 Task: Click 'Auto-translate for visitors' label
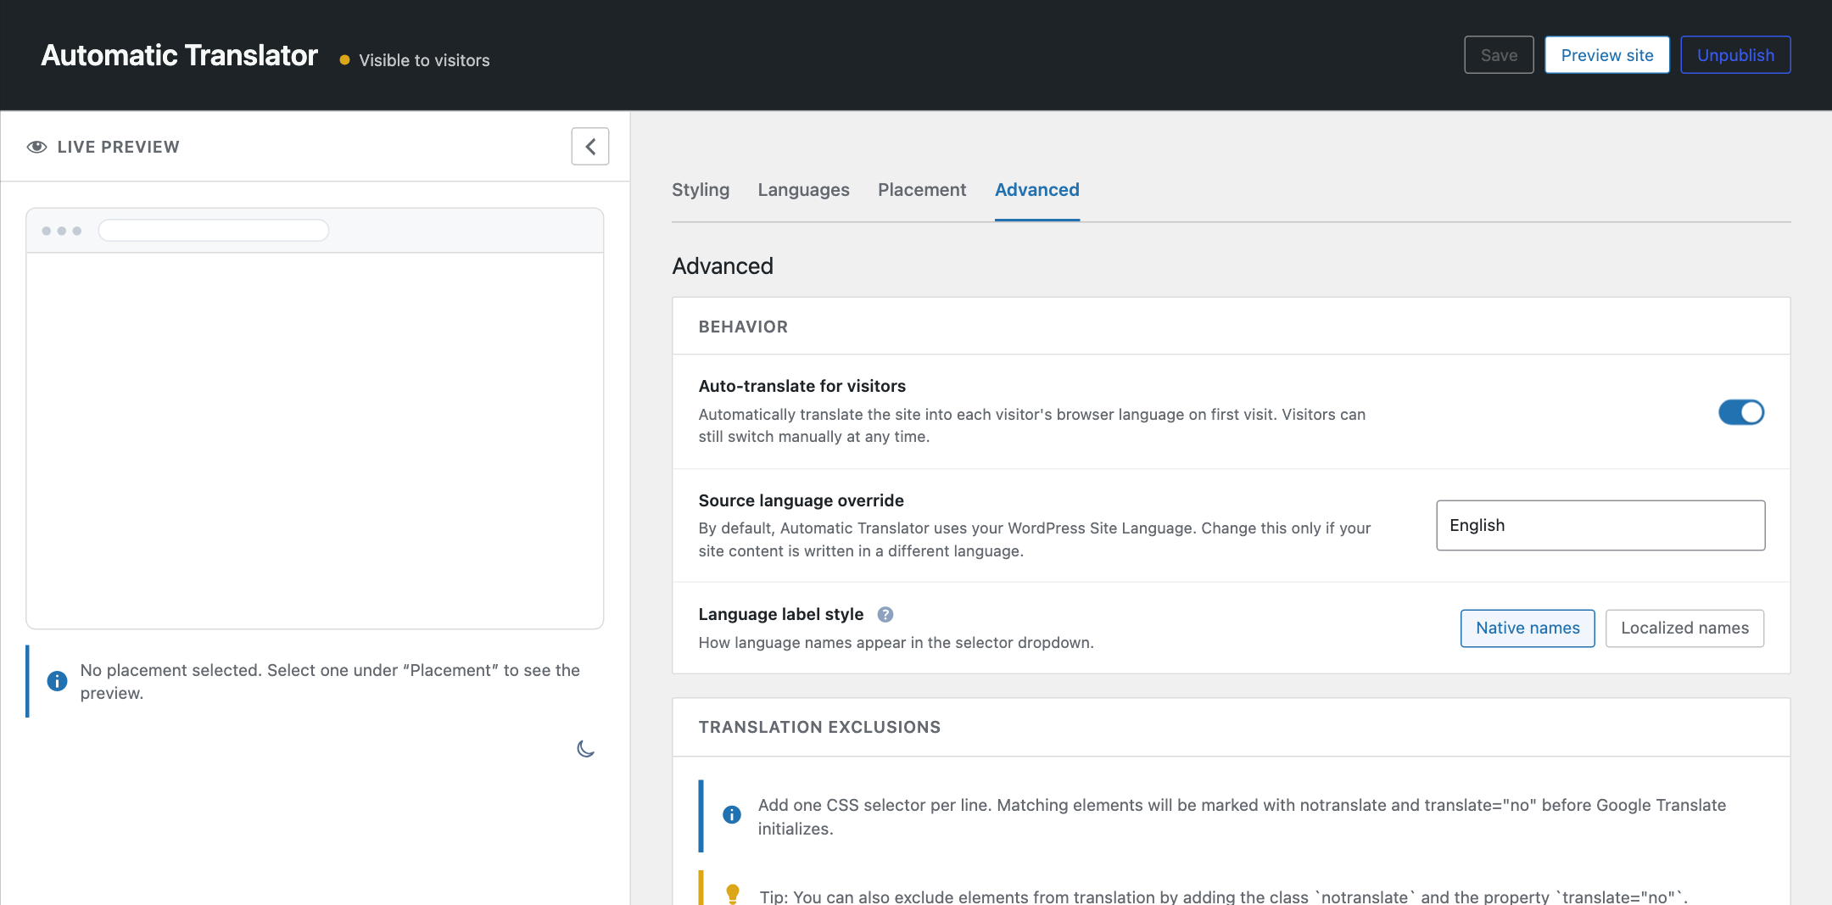[x=801, y=386]
